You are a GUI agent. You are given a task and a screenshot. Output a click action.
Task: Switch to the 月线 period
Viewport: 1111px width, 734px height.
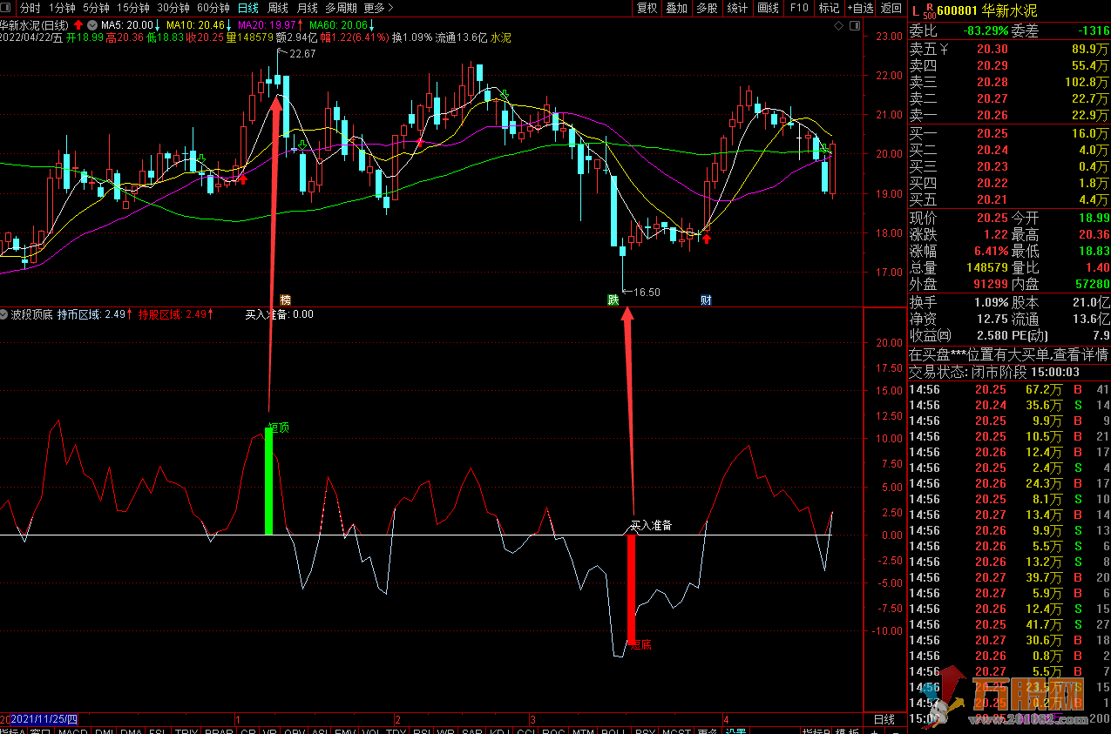pos(307,8)
